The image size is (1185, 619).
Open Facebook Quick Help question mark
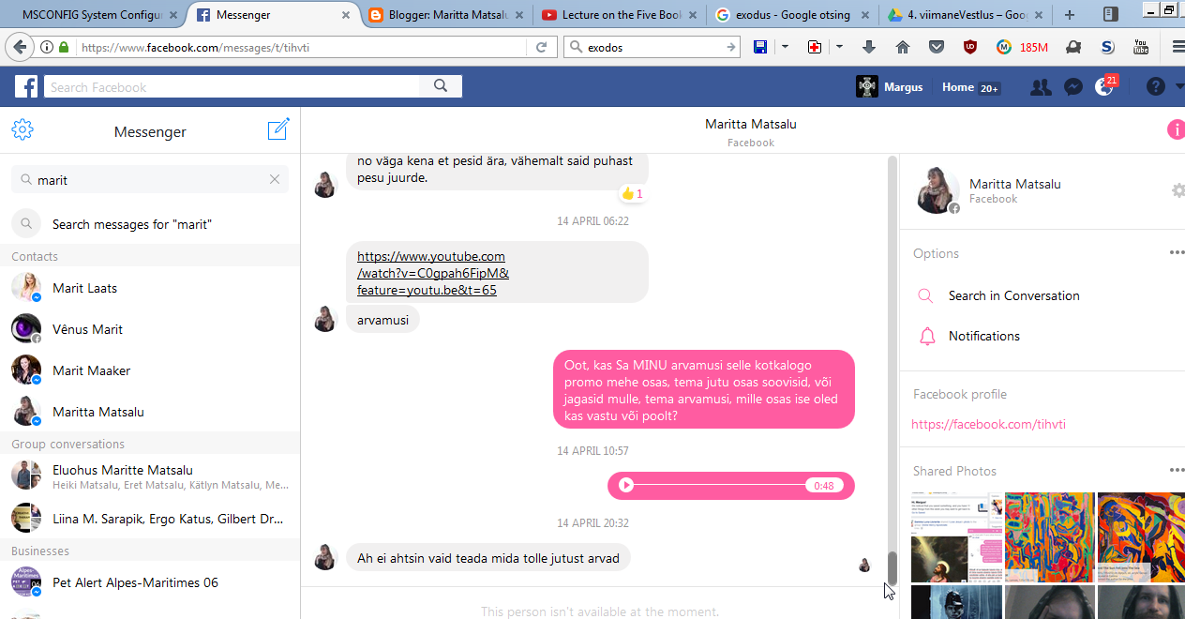[1155, 87]
